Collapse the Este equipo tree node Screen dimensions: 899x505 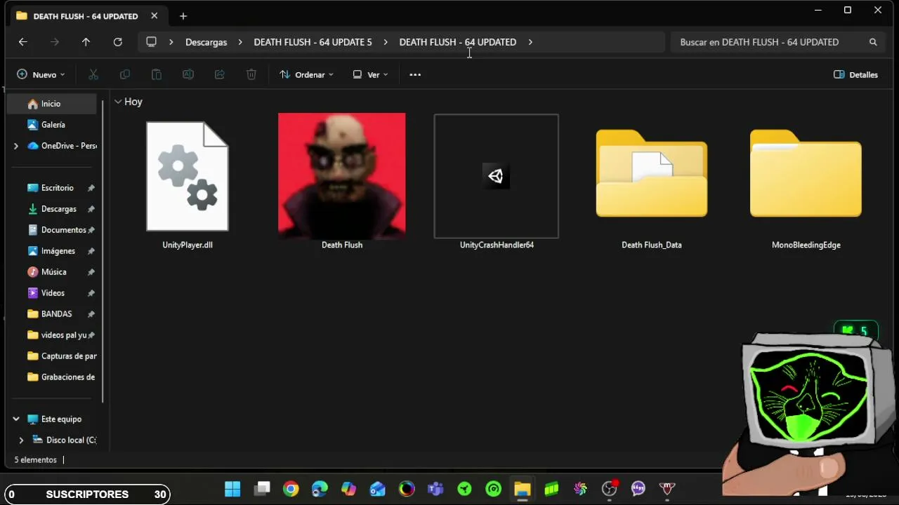click(16, 419)
